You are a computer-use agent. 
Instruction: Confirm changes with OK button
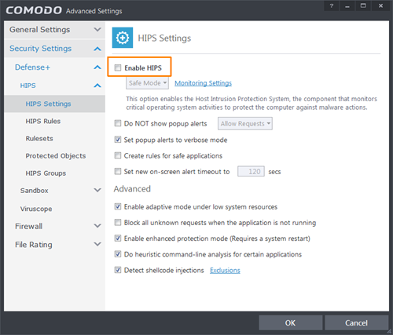tap(291, 322)
